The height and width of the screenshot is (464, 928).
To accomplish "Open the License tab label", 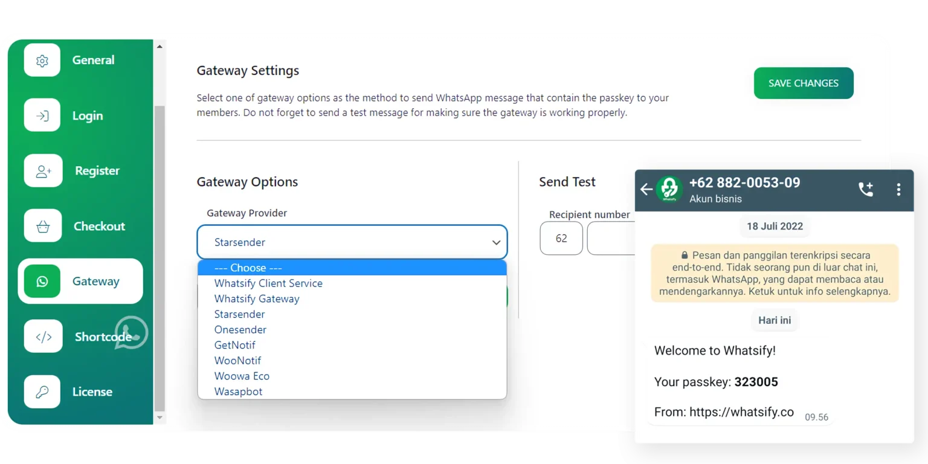I will [x=92, y=391].
